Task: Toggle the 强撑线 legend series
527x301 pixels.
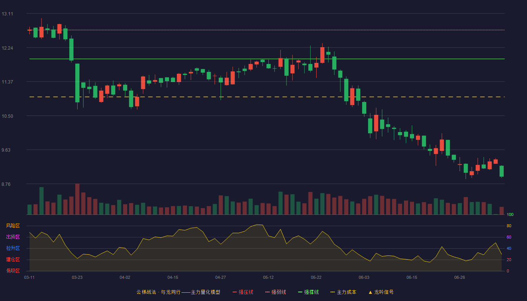Action: (x=308, y=292)
